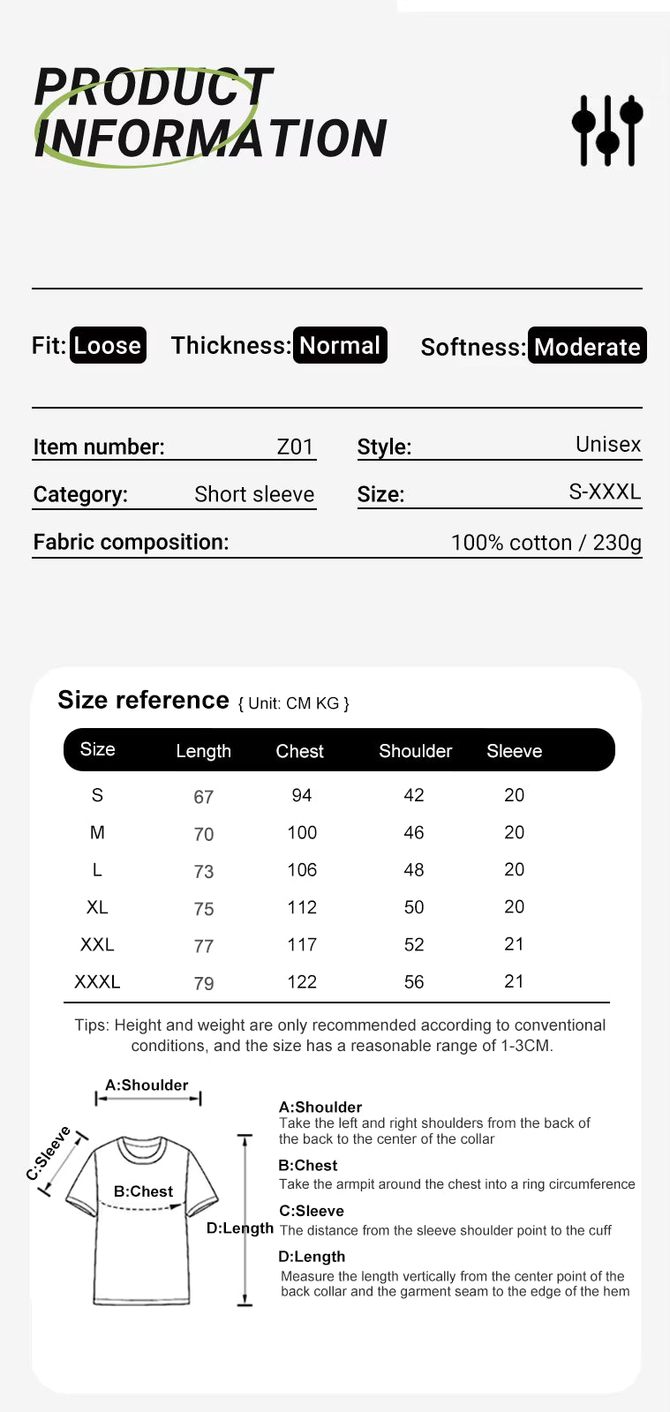This screenshot has width=670, height=1412.
Task: Click the Sleeve column header
Action: pyautogui.click(x=514, y=751)
